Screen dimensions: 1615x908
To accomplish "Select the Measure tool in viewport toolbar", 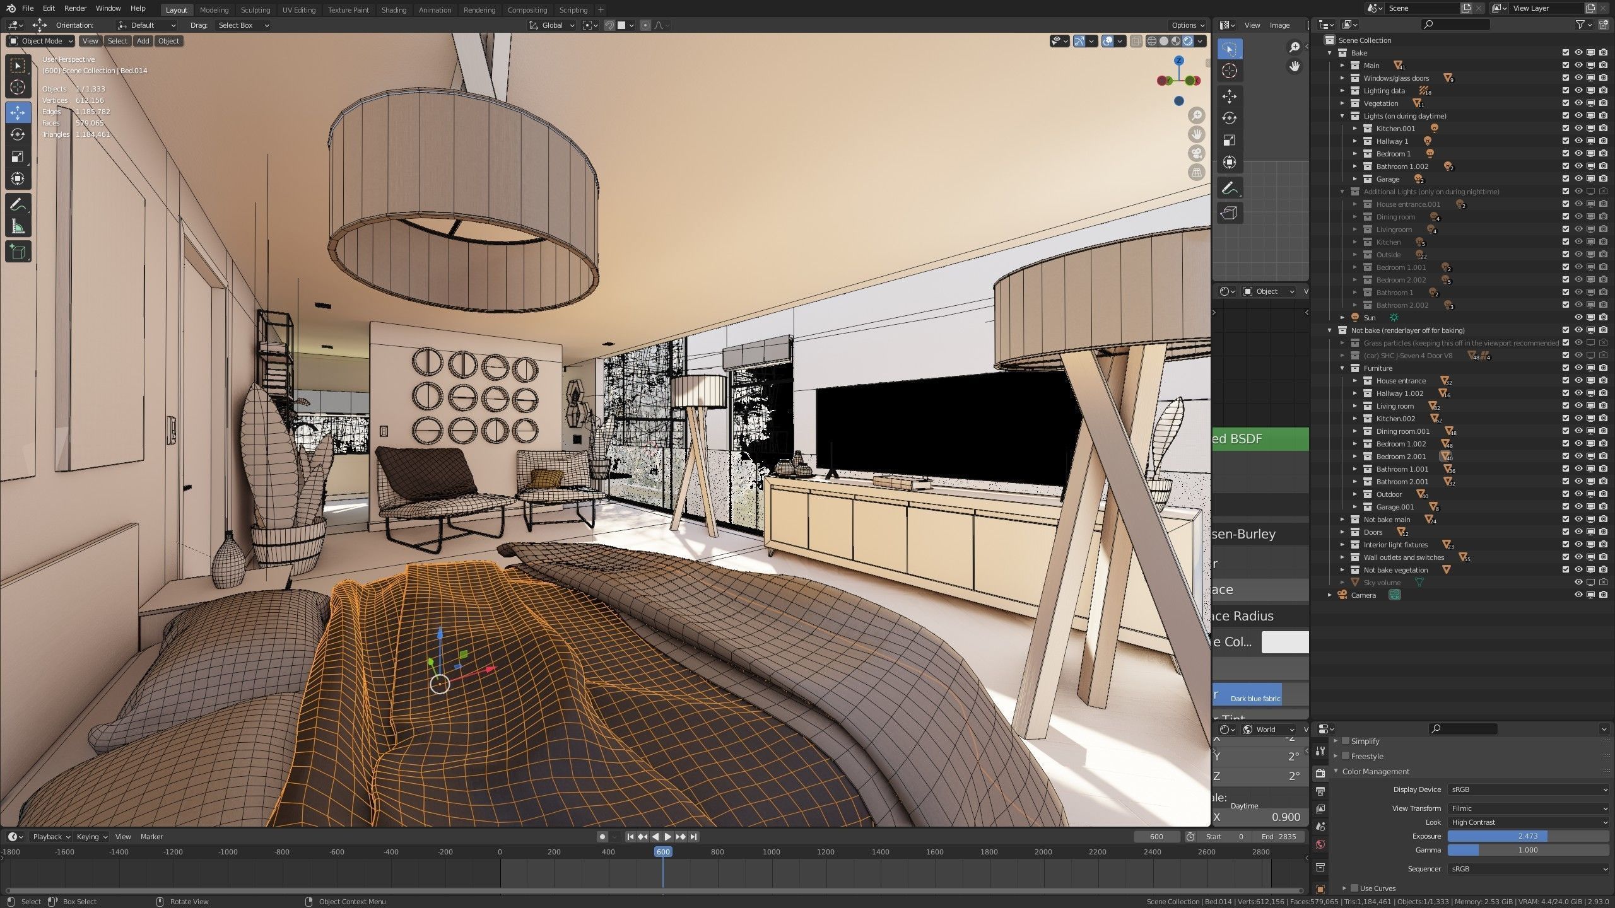I will click(x=18, y=226).
